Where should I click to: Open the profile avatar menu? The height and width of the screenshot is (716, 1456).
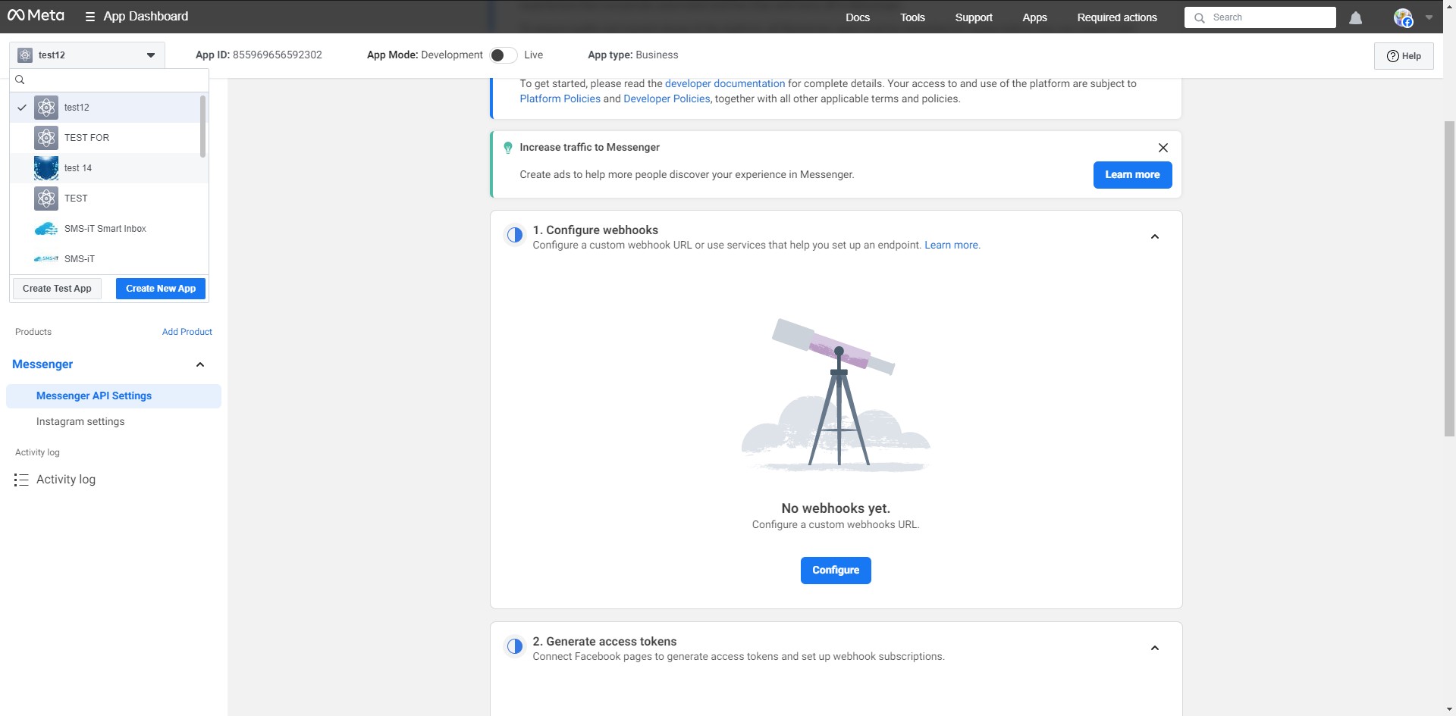[1403, 17]
